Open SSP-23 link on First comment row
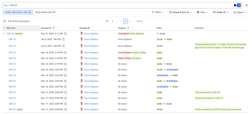The height and width of the screenshot is (114, 252). [12, 92]
